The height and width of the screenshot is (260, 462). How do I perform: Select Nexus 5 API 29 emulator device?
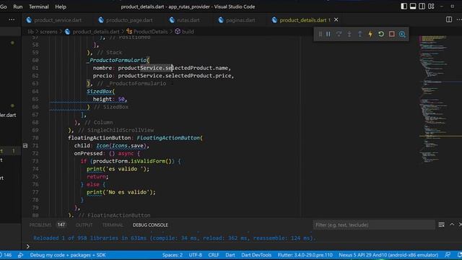coord(388,255)
